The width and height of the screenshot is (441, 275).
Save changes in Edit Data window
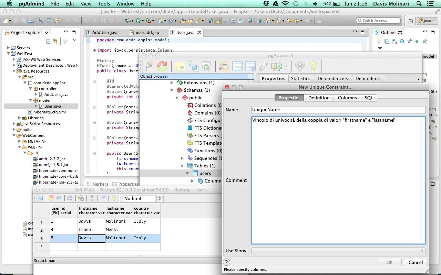pyautogui.click(x=40, y=198)
